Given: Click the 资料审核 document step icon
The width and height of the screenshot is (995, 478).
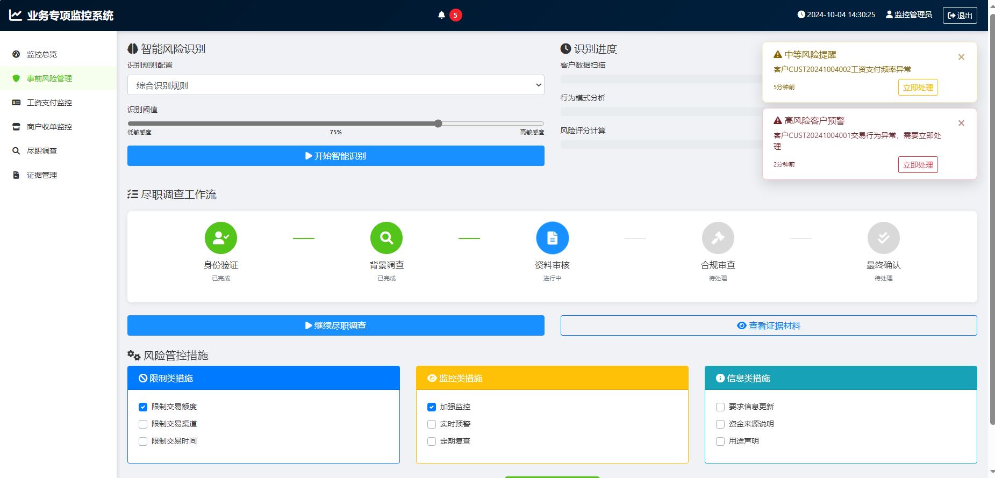Looking at the screenshot, I should 552,238.
